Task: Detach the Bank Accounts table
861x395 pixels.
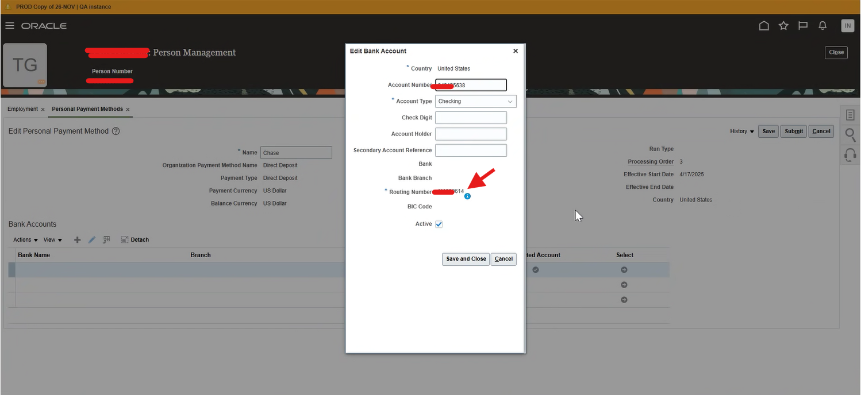Action: pyautogui.click(x=135, y=239)
